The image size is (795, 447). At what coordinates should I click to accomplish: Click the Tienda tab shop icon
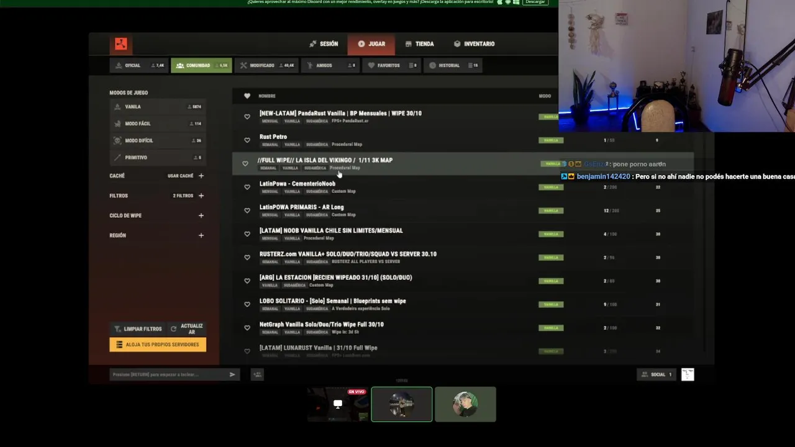click(408, 44)
